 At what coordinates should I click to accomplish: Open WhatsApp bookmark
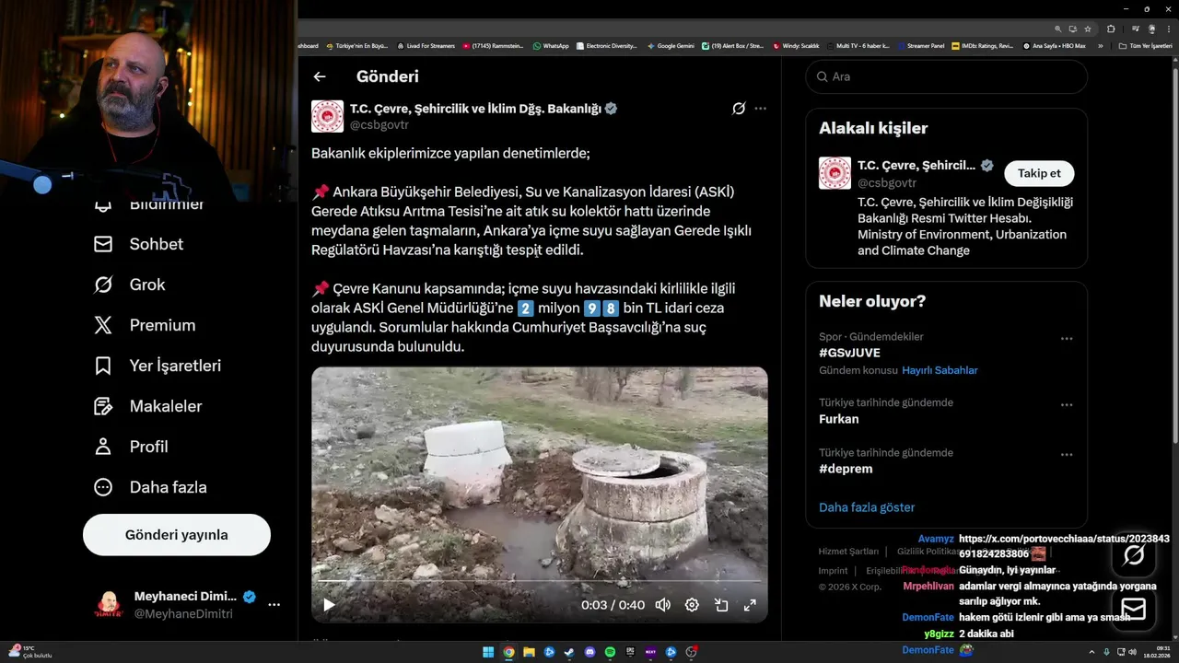tap(551, 46)
